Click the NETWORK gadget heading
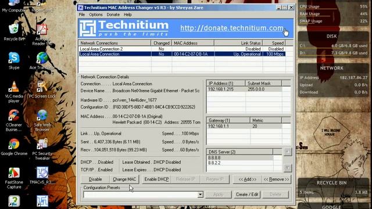 point(331,69)
